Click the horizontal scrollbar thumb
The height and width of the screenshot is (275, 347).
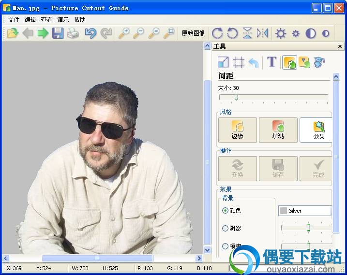(x=97, y=258)
